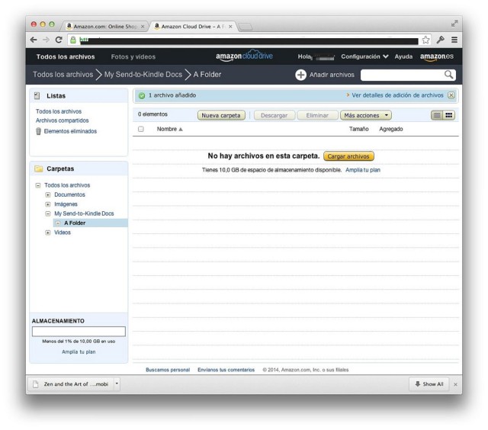Tick the select-all checkbox beside Nombre
Screen dimensions: 488x430
(141, 129)
